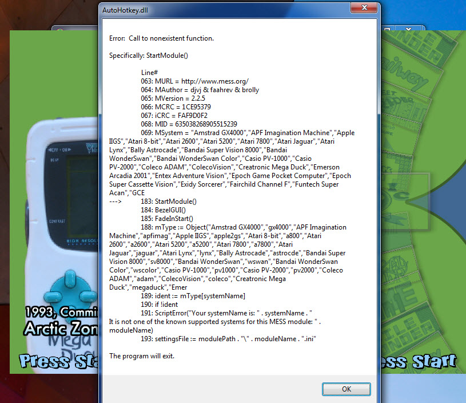Click line 066 'MCRC = 1CE95379'
This screenshot has width=466, height=403.
click(x=176, y=107)
